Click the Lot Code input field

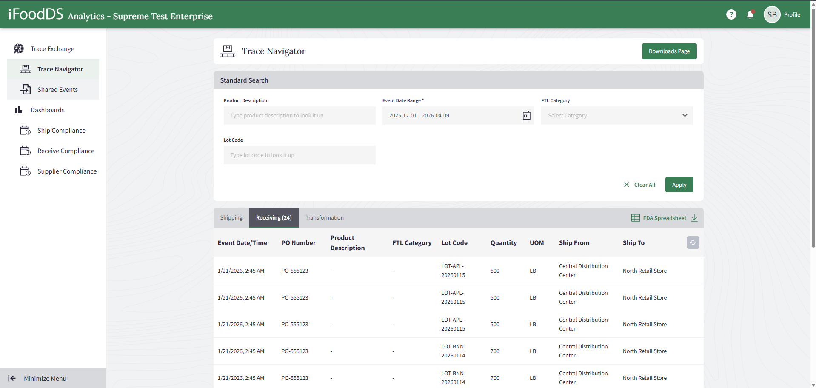point(299,155)
